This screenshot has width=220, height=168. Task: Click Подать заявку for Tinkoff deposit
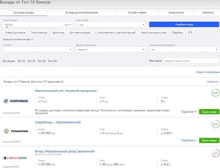tap(209, 140)
